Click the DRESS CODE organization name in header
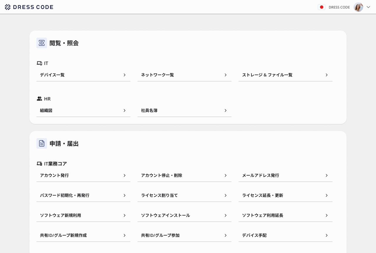This screenshot has height=253, width=376. tap(339, 7)
